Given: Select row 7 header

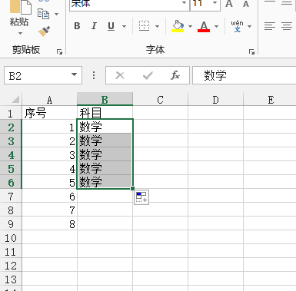Looking at the screenshot, I should pyautogui.click(x=11, y=197).
